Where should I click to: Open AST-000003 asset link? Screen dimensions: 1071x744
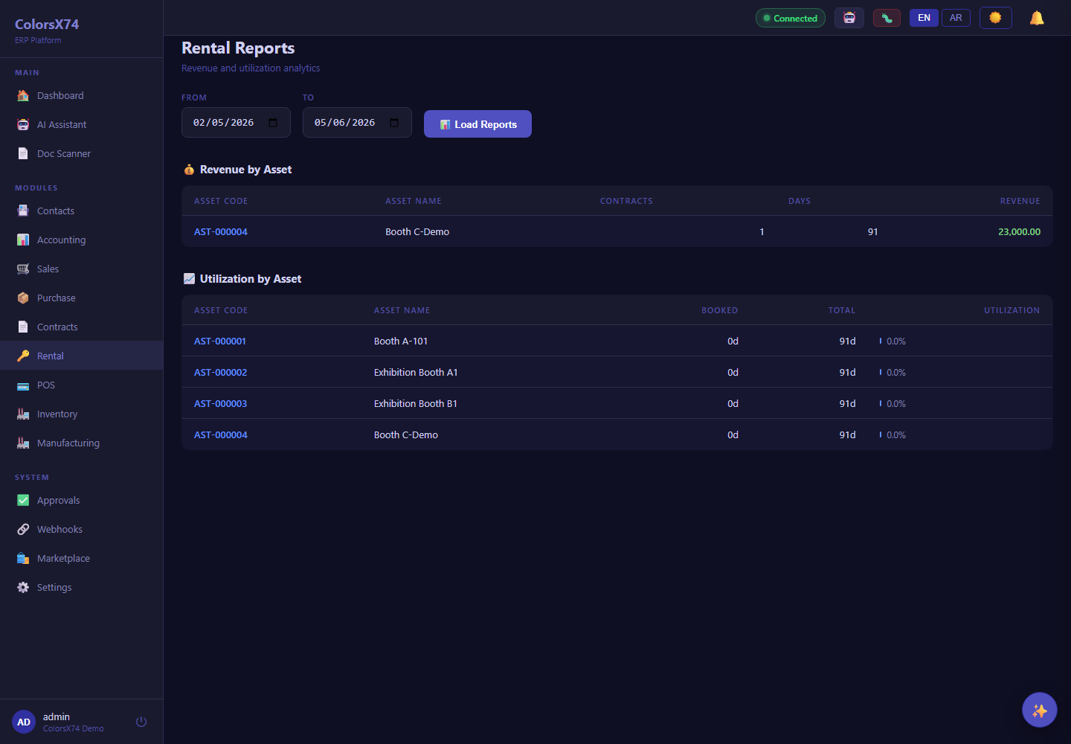(x=221, y=404)
